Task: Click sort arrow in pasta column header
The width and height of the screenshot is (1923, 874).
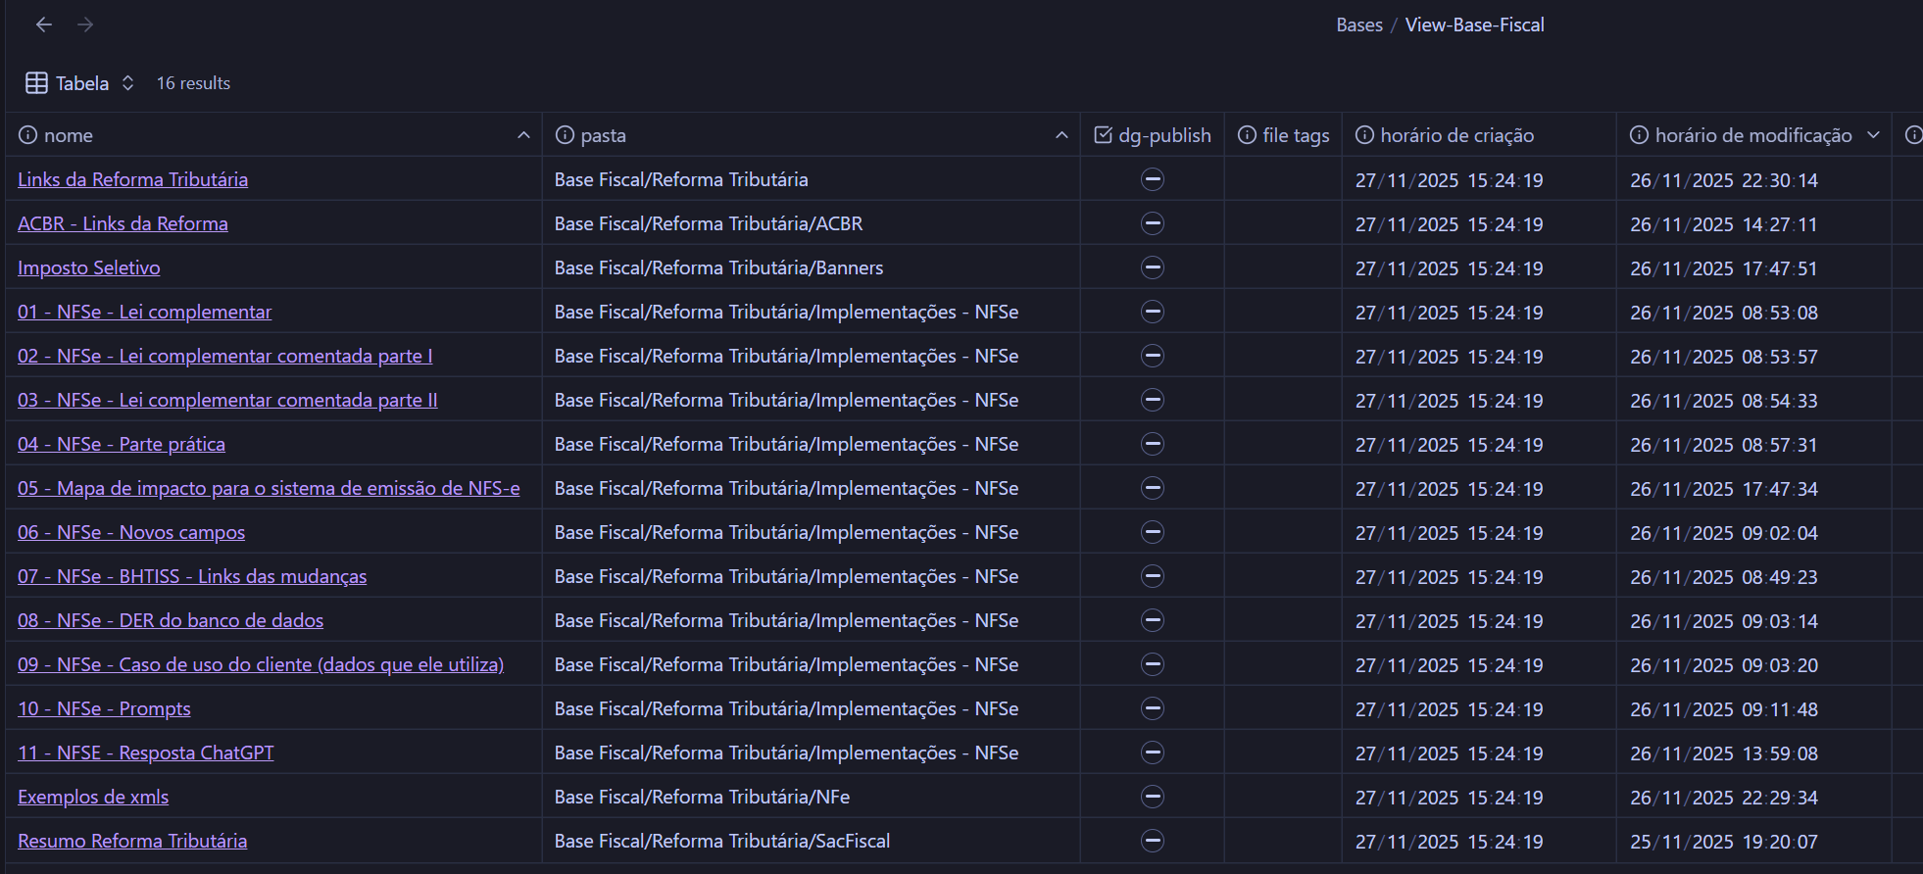Action: (1061, 135)
